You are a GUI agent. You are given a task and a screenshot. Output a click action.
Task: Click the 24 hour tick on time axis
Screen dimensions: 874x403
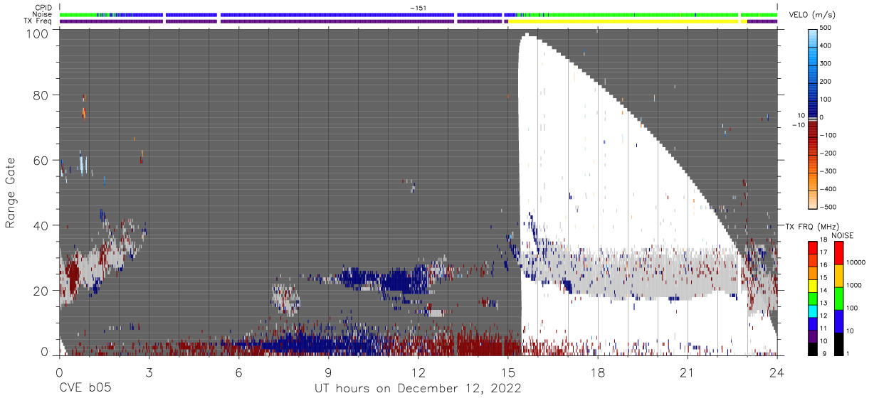pos(777,373)
